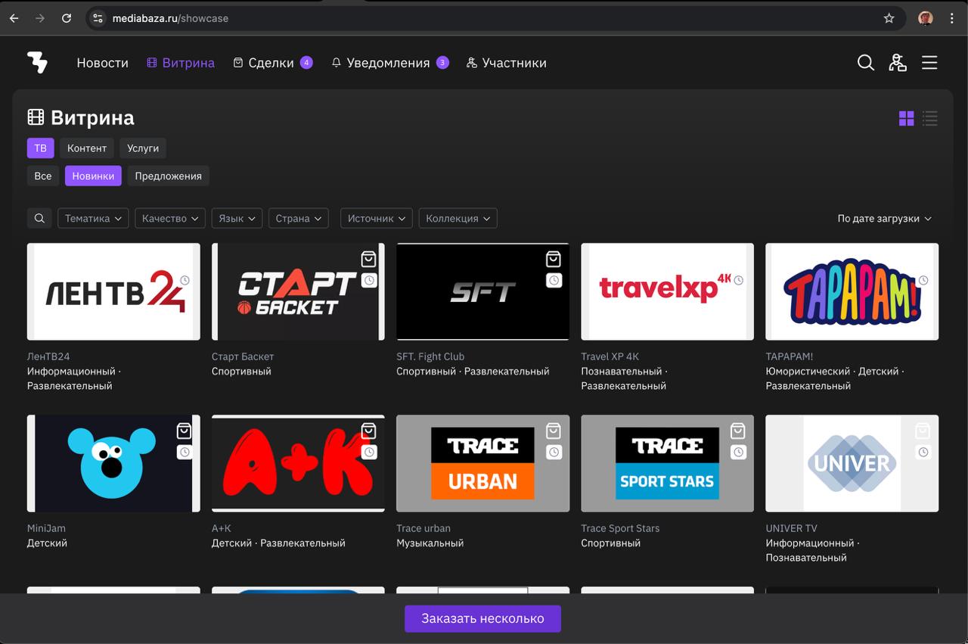Image resolution: width=968 pixels, height=644 pixels.
Task: Open the Travel XP 4K channel thumbnail
Action: [x=667, y=291]
